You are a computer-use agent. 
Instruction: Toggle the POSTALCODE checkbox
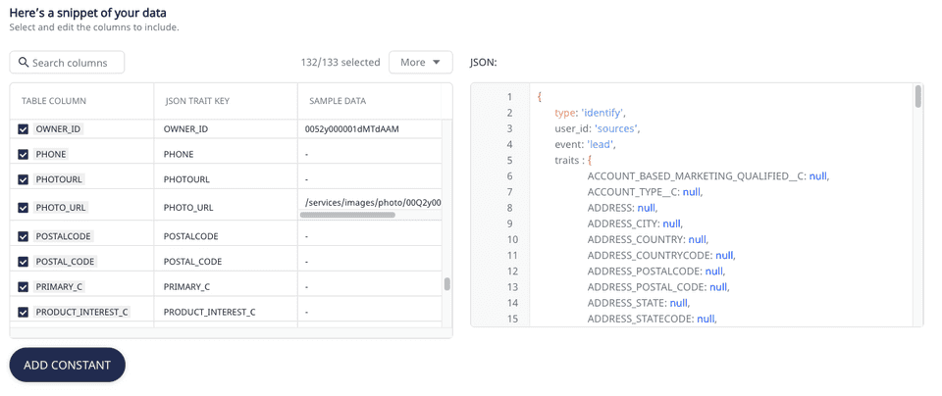tap(24, 237)
